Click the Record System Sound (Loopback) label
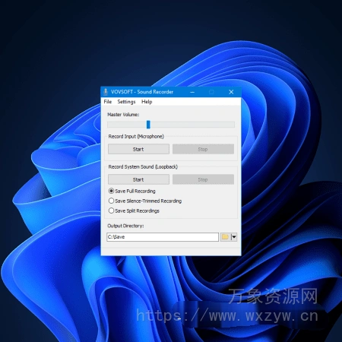Screen dimensions: 342x342 143,166
